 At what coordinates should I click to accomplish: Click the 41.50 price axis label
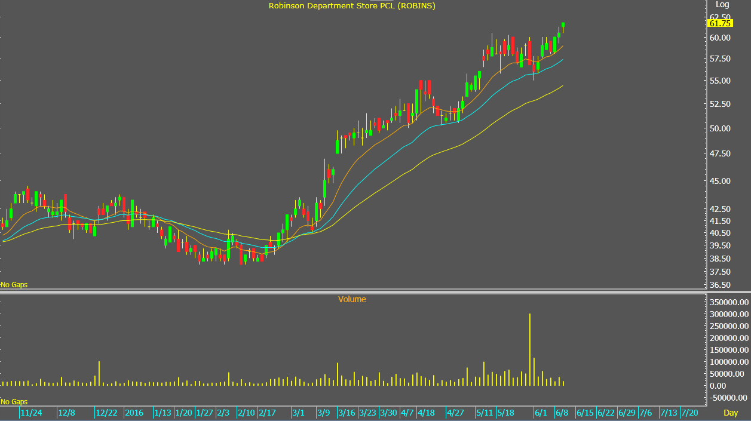tap(720, 221)
